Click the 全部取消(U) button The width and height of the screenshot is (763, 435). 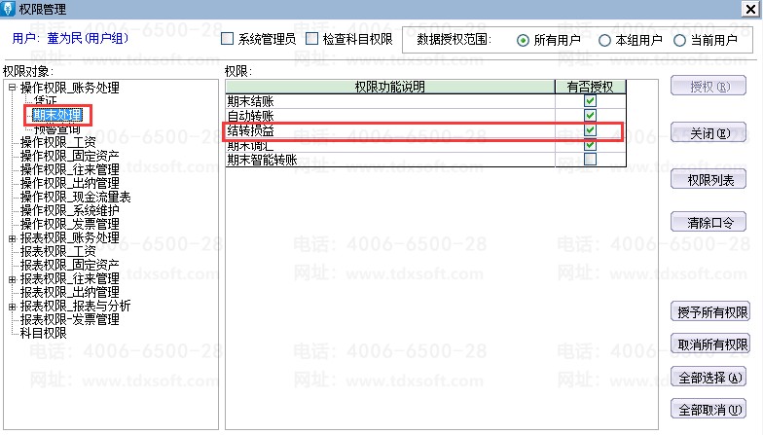click(x=708, y=410)
